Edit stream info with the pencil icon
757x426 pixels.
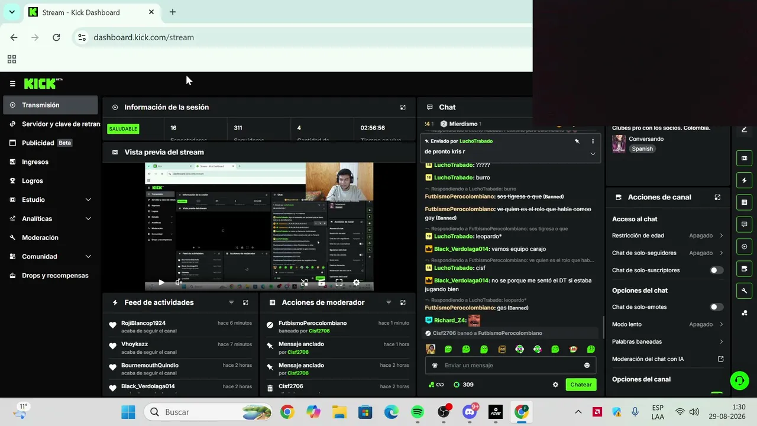[x=744, y=130]
